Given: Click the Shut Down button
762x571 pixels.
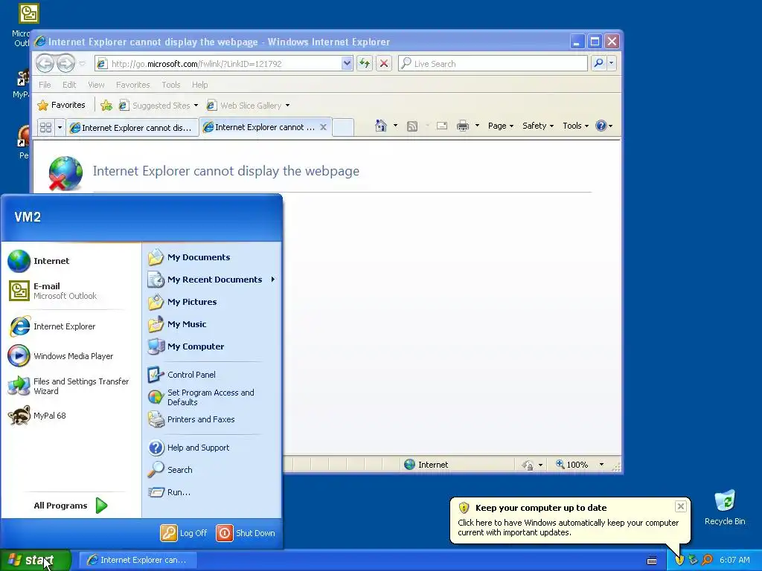Looking at the screenshot, I should (246, 533).
